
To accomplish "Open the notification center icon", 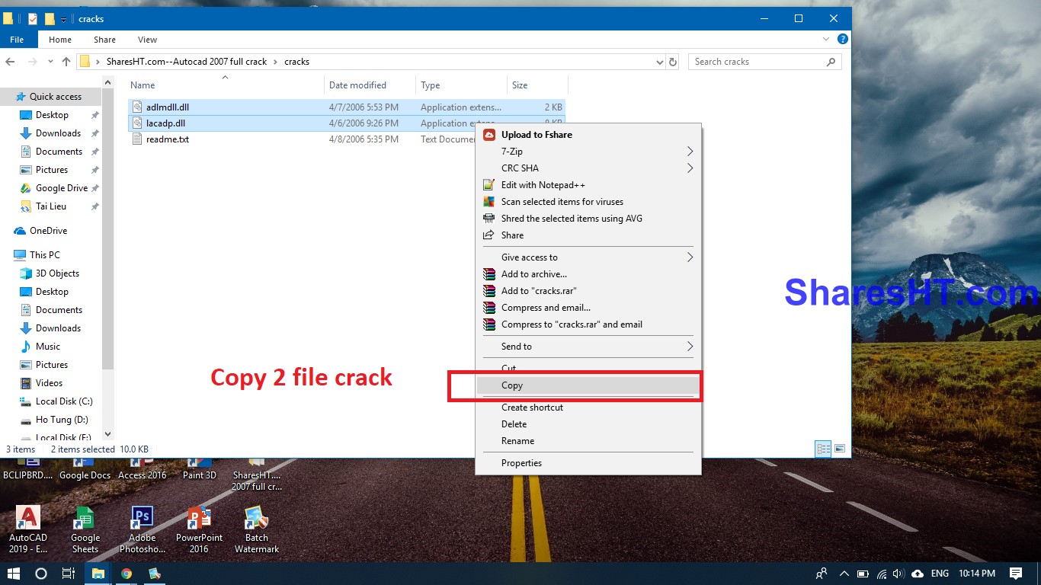I will coord(1016,574).
